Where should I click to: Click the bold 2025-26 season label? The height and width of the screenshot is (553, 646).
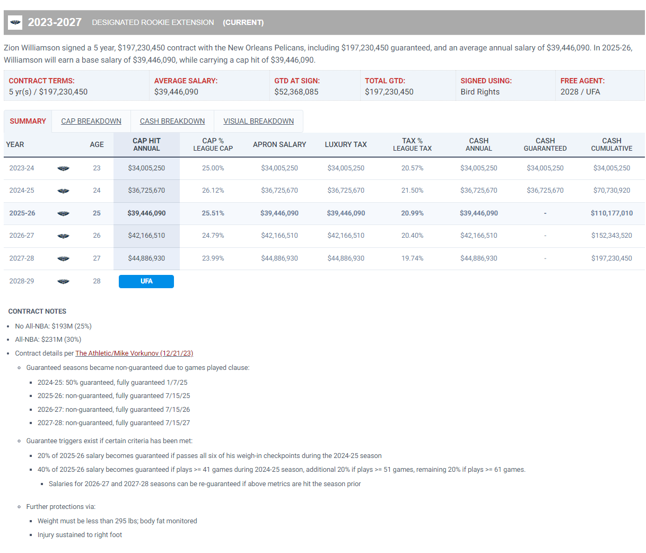coord(22,213)
